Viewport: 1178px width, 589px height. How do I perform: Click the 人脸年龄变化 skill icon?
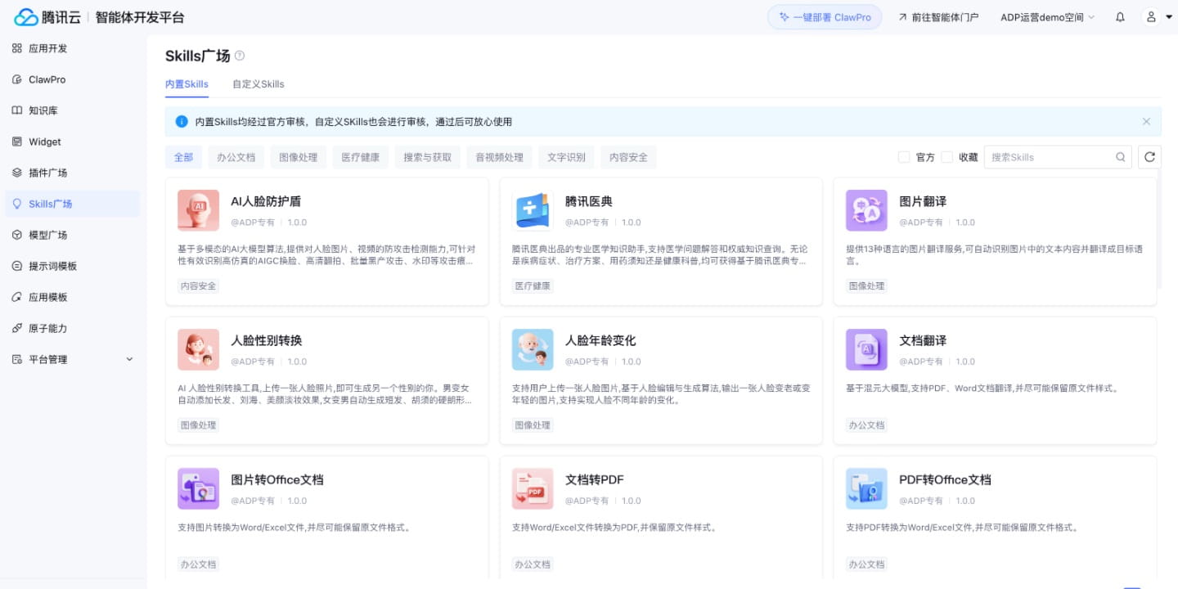tap(533, 350)
